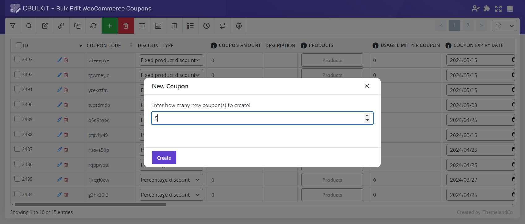Open the history clock icon
This screenshot has width=525, height=224.
[x=207, y=26]
